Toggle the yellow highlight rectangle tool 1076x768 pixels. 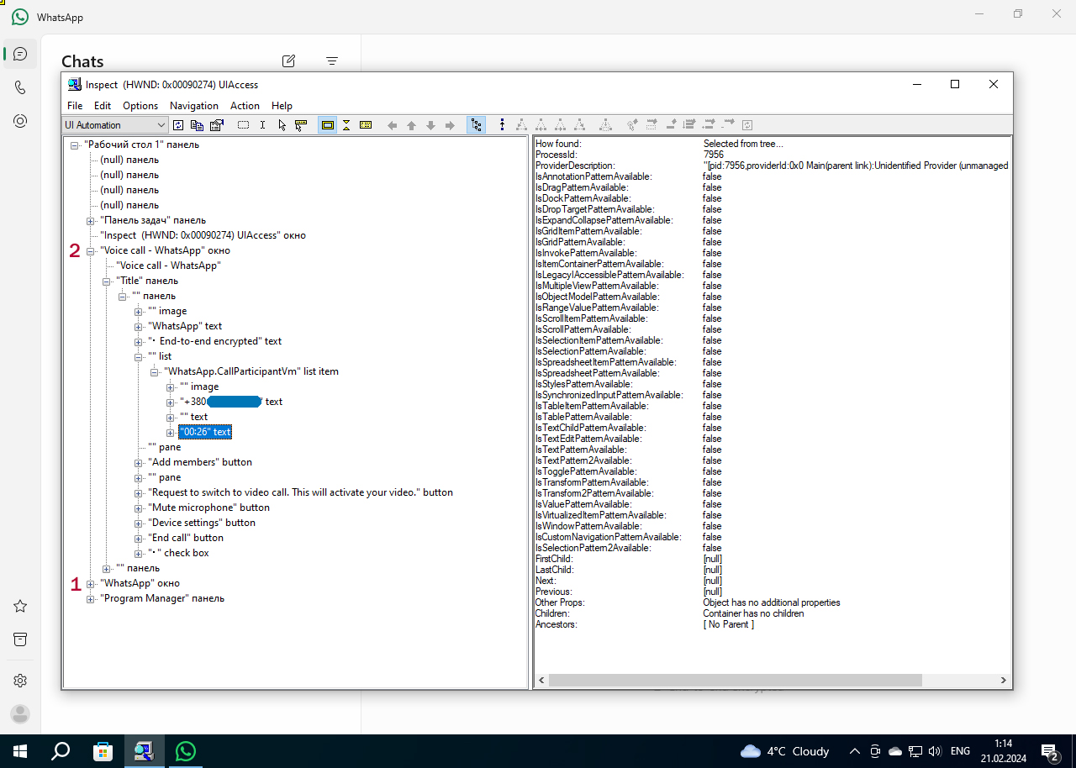[x=328, y=125]
